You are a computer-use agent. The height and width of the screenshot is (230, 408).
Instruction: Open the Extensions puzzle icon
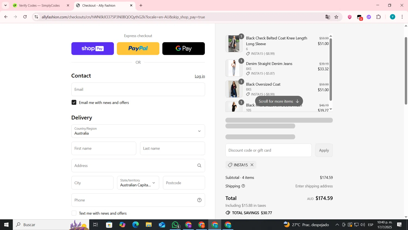coord(379,17)
